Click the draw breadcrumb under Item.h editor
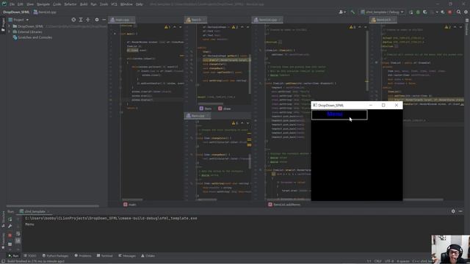This screenshot has height=264, width=470. coord(225,109)
